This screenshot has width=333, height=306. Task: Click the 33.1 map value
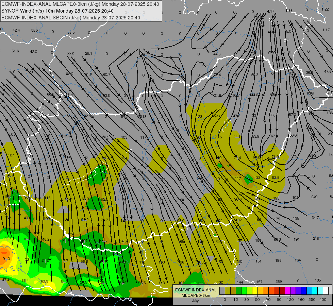pos(255,116)
